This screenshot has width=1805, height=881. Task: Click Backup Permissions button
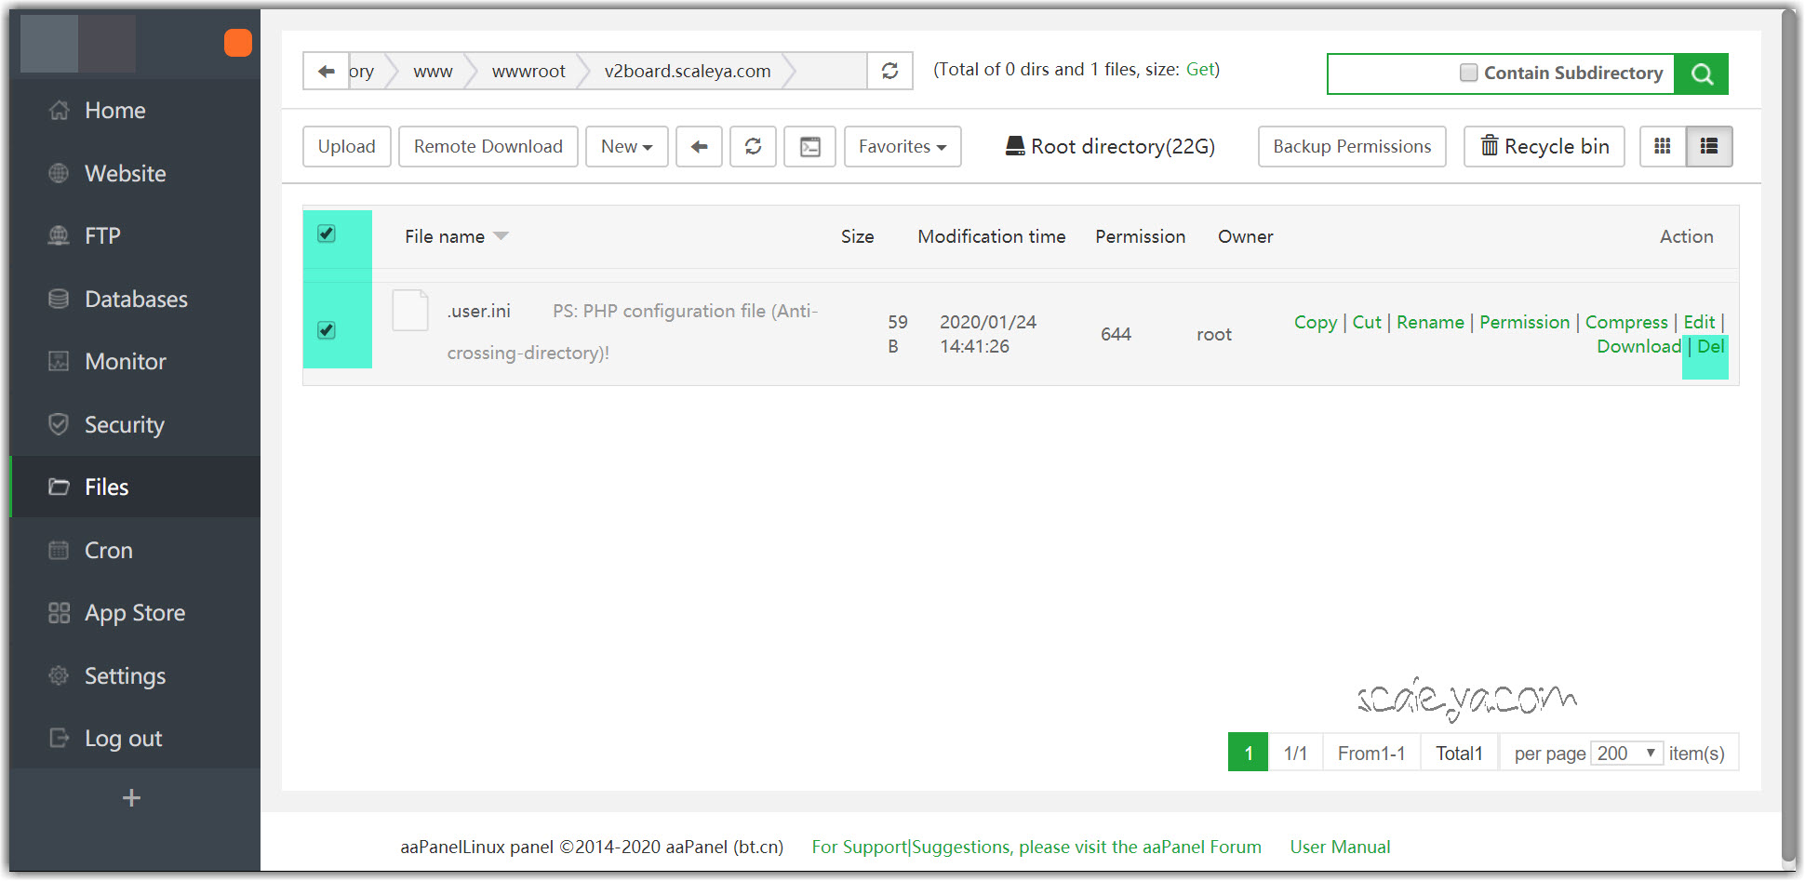pyautogui.click(x=1351, y=147)
